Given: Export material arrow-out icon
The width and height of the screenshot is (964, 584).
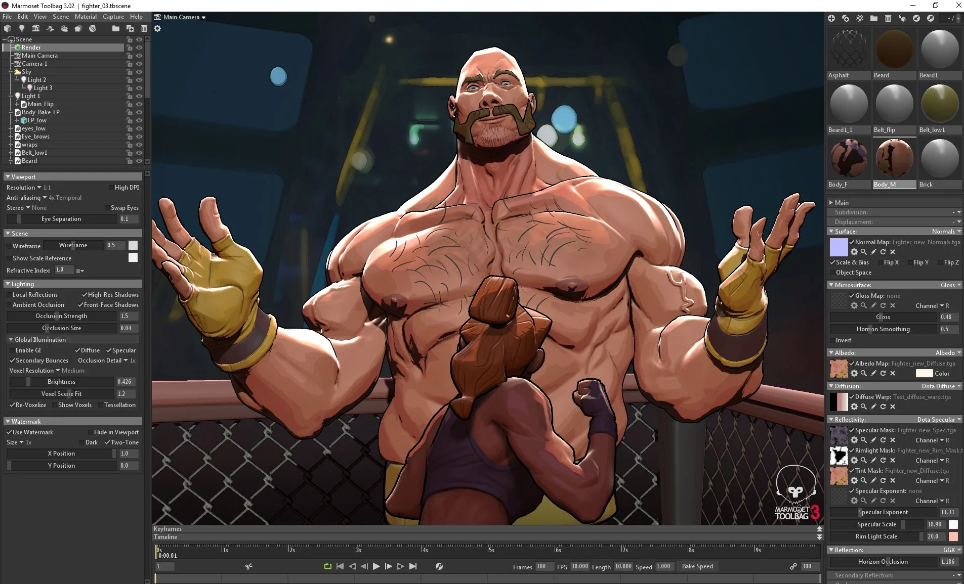Looking at the screenshot, I should [x=931, y=18].
